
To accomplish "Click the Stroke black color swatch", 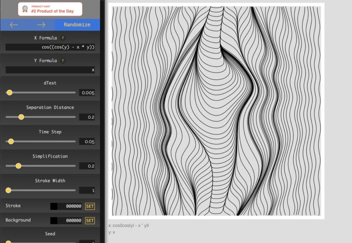I will [54, 207].
